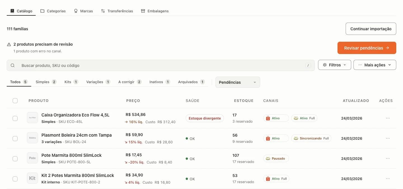This screenshot has height=189, width=403.
Task: Click the 3 variações label
Action: (x=51, y=142)
